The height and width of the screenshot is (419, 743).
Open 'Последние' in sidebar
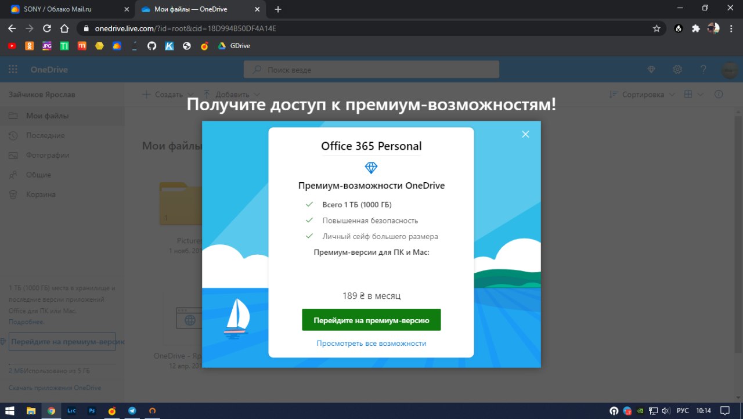(62, 136)
